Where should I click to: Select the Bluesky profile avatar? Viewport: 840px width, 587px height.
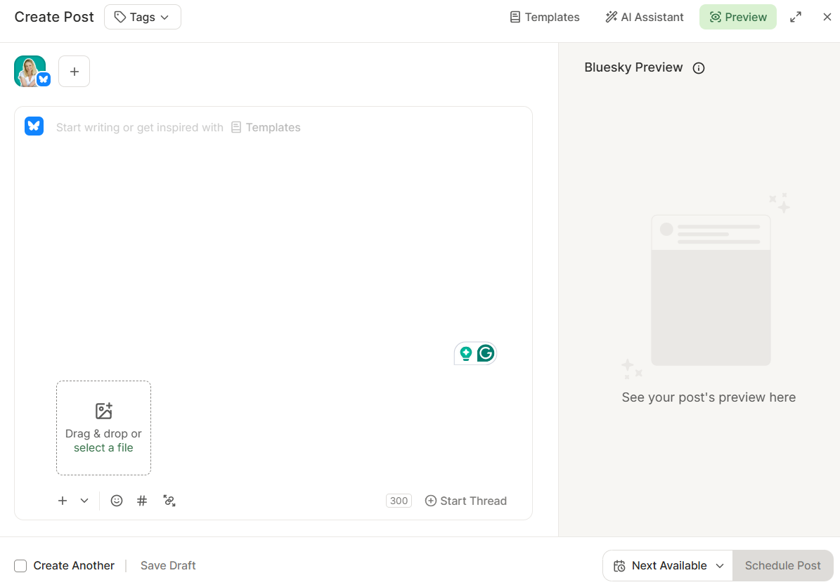click(32, 71)
